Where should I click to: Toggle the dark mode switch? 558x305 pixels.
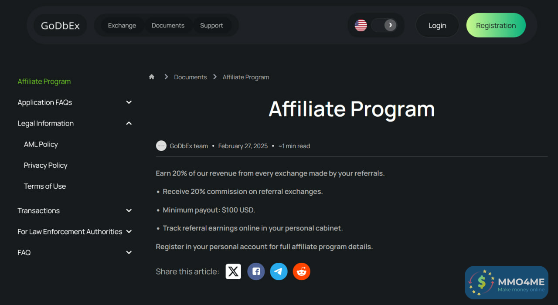384,25
